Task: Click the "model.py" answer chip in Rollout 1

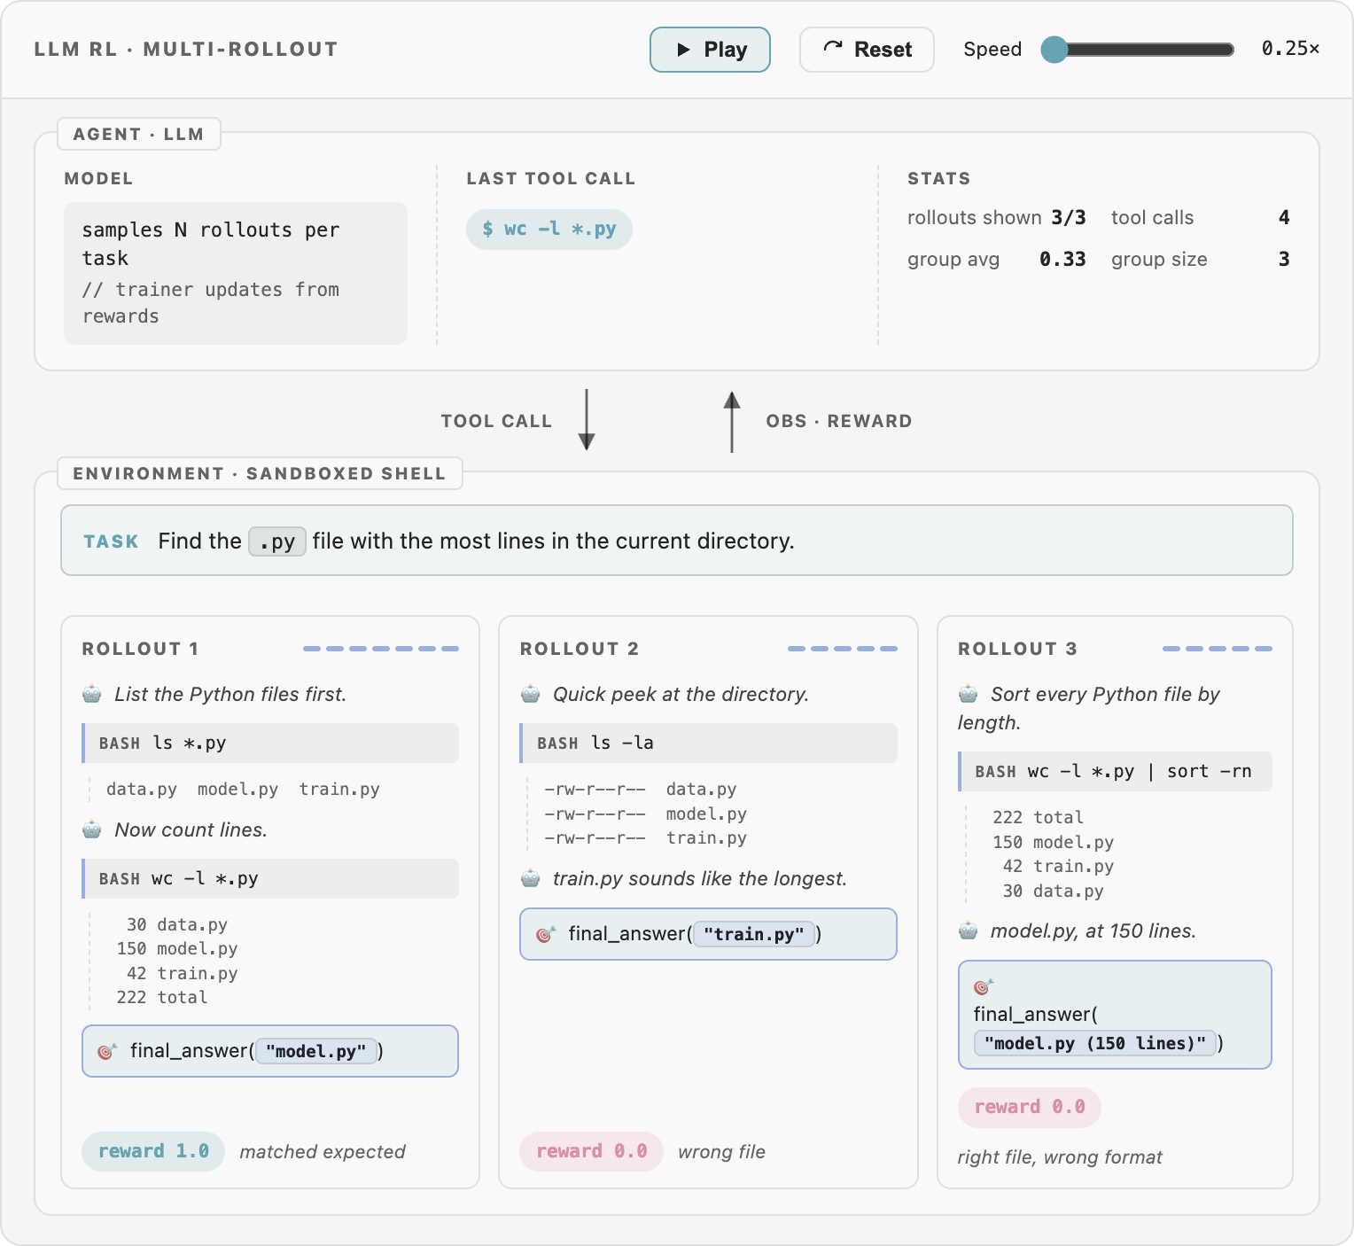Action: tap(316, 1051)
